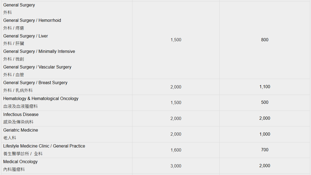Screen dimensions: 311x175
Task: Click the 1,100 fee for Breast Surgery
Action: point(265,87)
